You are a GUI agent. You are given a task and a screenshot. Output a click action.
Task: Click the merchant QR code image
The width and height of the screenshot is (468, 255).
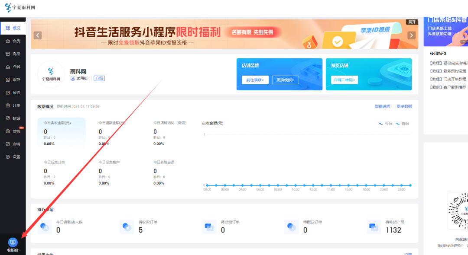[x=458, y=210]
